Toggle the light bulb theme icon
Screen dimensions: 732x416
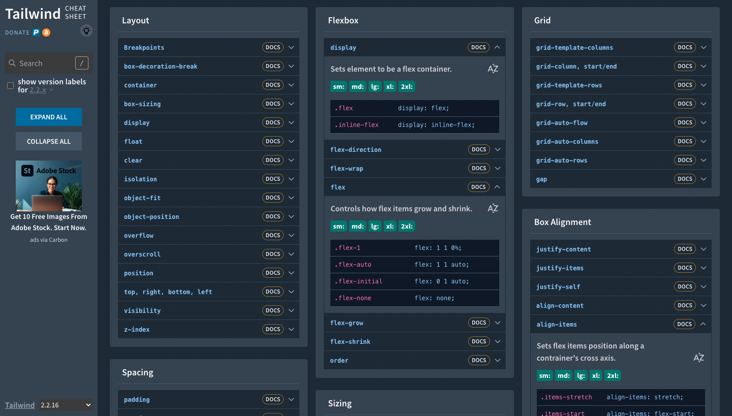pos(86,31)
